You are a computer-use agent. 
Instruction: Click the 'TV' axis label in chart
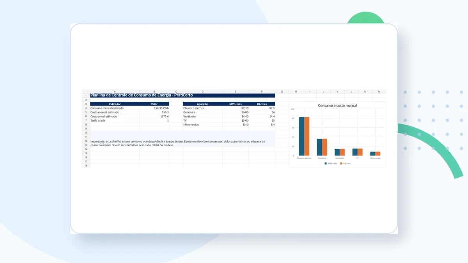(357, 158)
